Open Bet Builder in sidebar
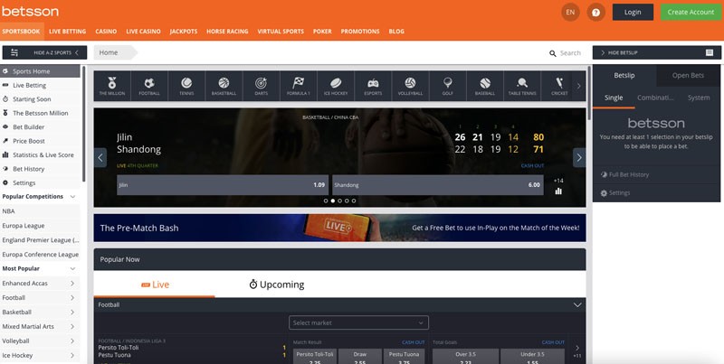The image size is (724, 364). point(29,126)
